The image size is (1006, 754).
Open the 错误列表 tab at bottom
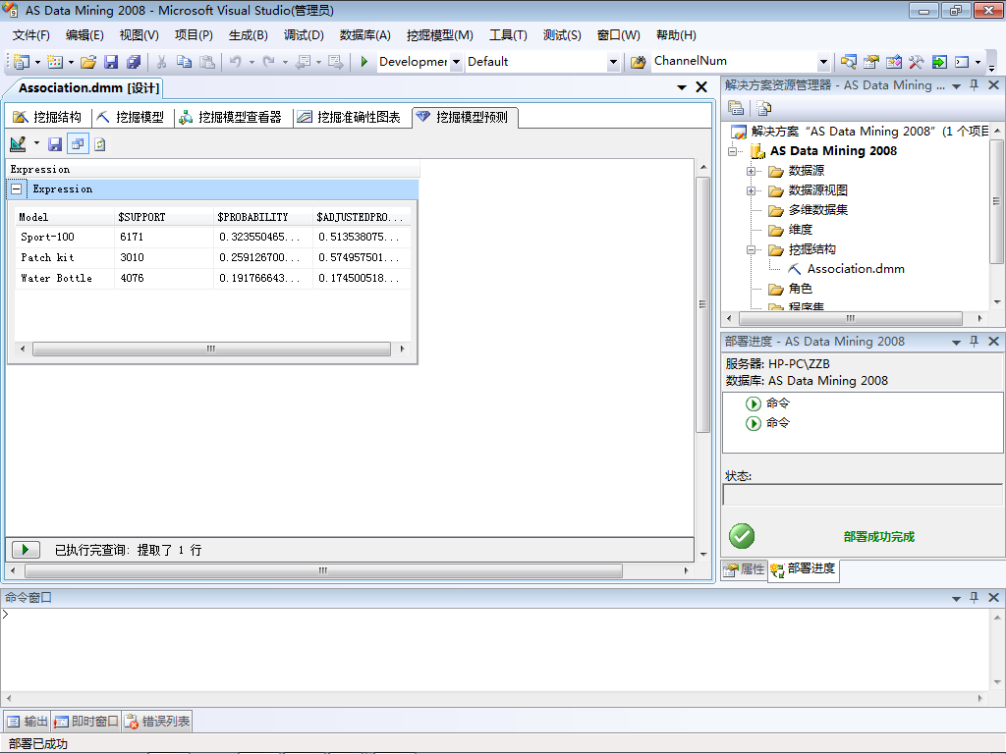coord(158,722)
